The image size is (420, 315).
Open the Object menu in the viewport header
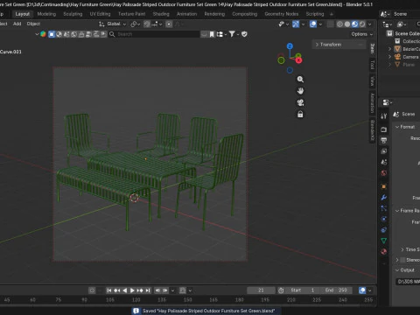33,24
